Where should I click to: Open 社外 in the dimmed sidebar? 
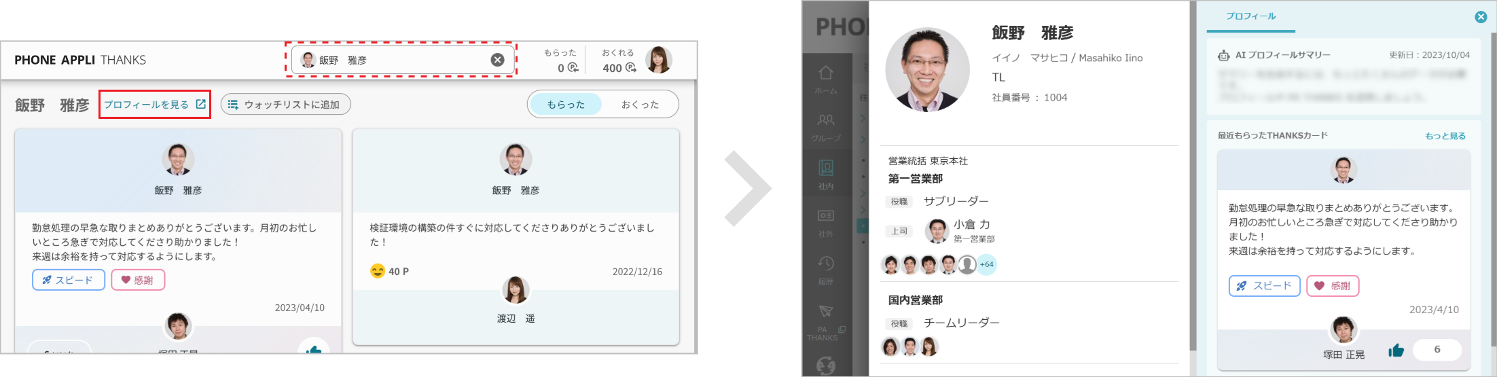[x=826, y=223]
